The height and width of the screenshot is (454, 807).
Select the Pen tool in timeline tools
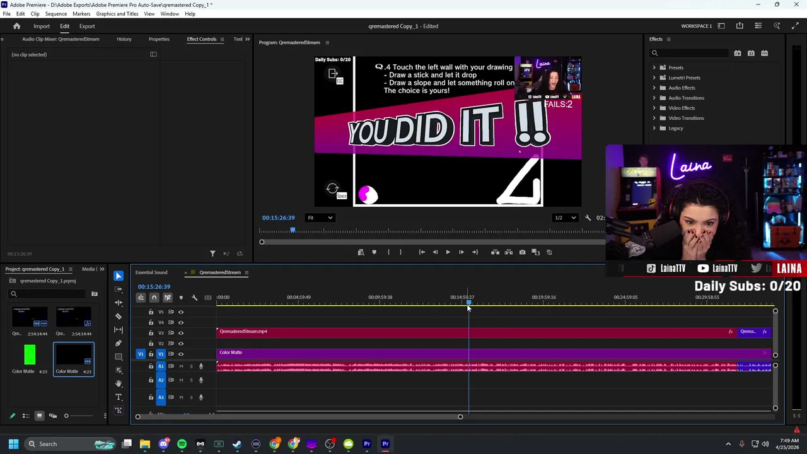pyautogui.click(x=119, y=343)
